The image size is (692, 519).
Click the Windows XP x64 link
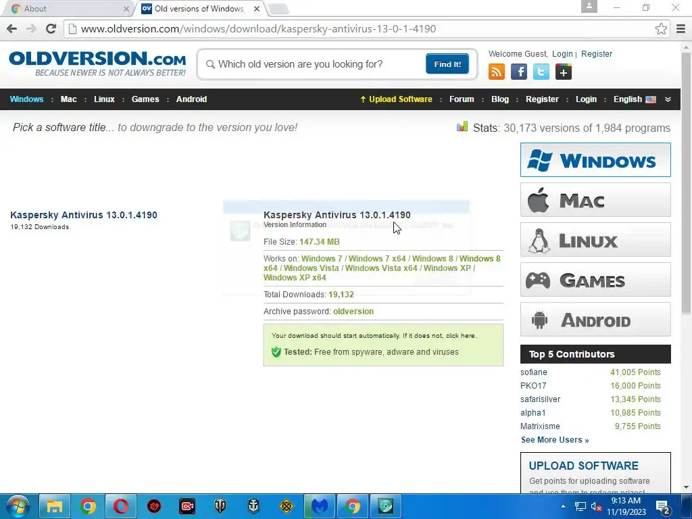(x=295, y=278)
